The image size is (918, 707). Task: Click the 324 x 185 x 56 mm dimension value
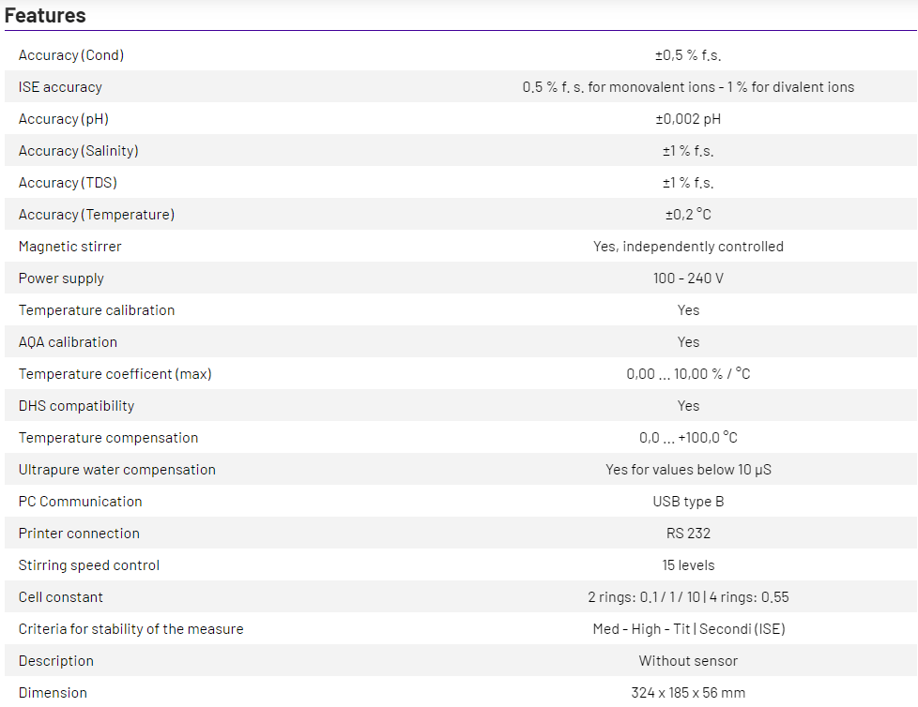[x=688, y=693]
